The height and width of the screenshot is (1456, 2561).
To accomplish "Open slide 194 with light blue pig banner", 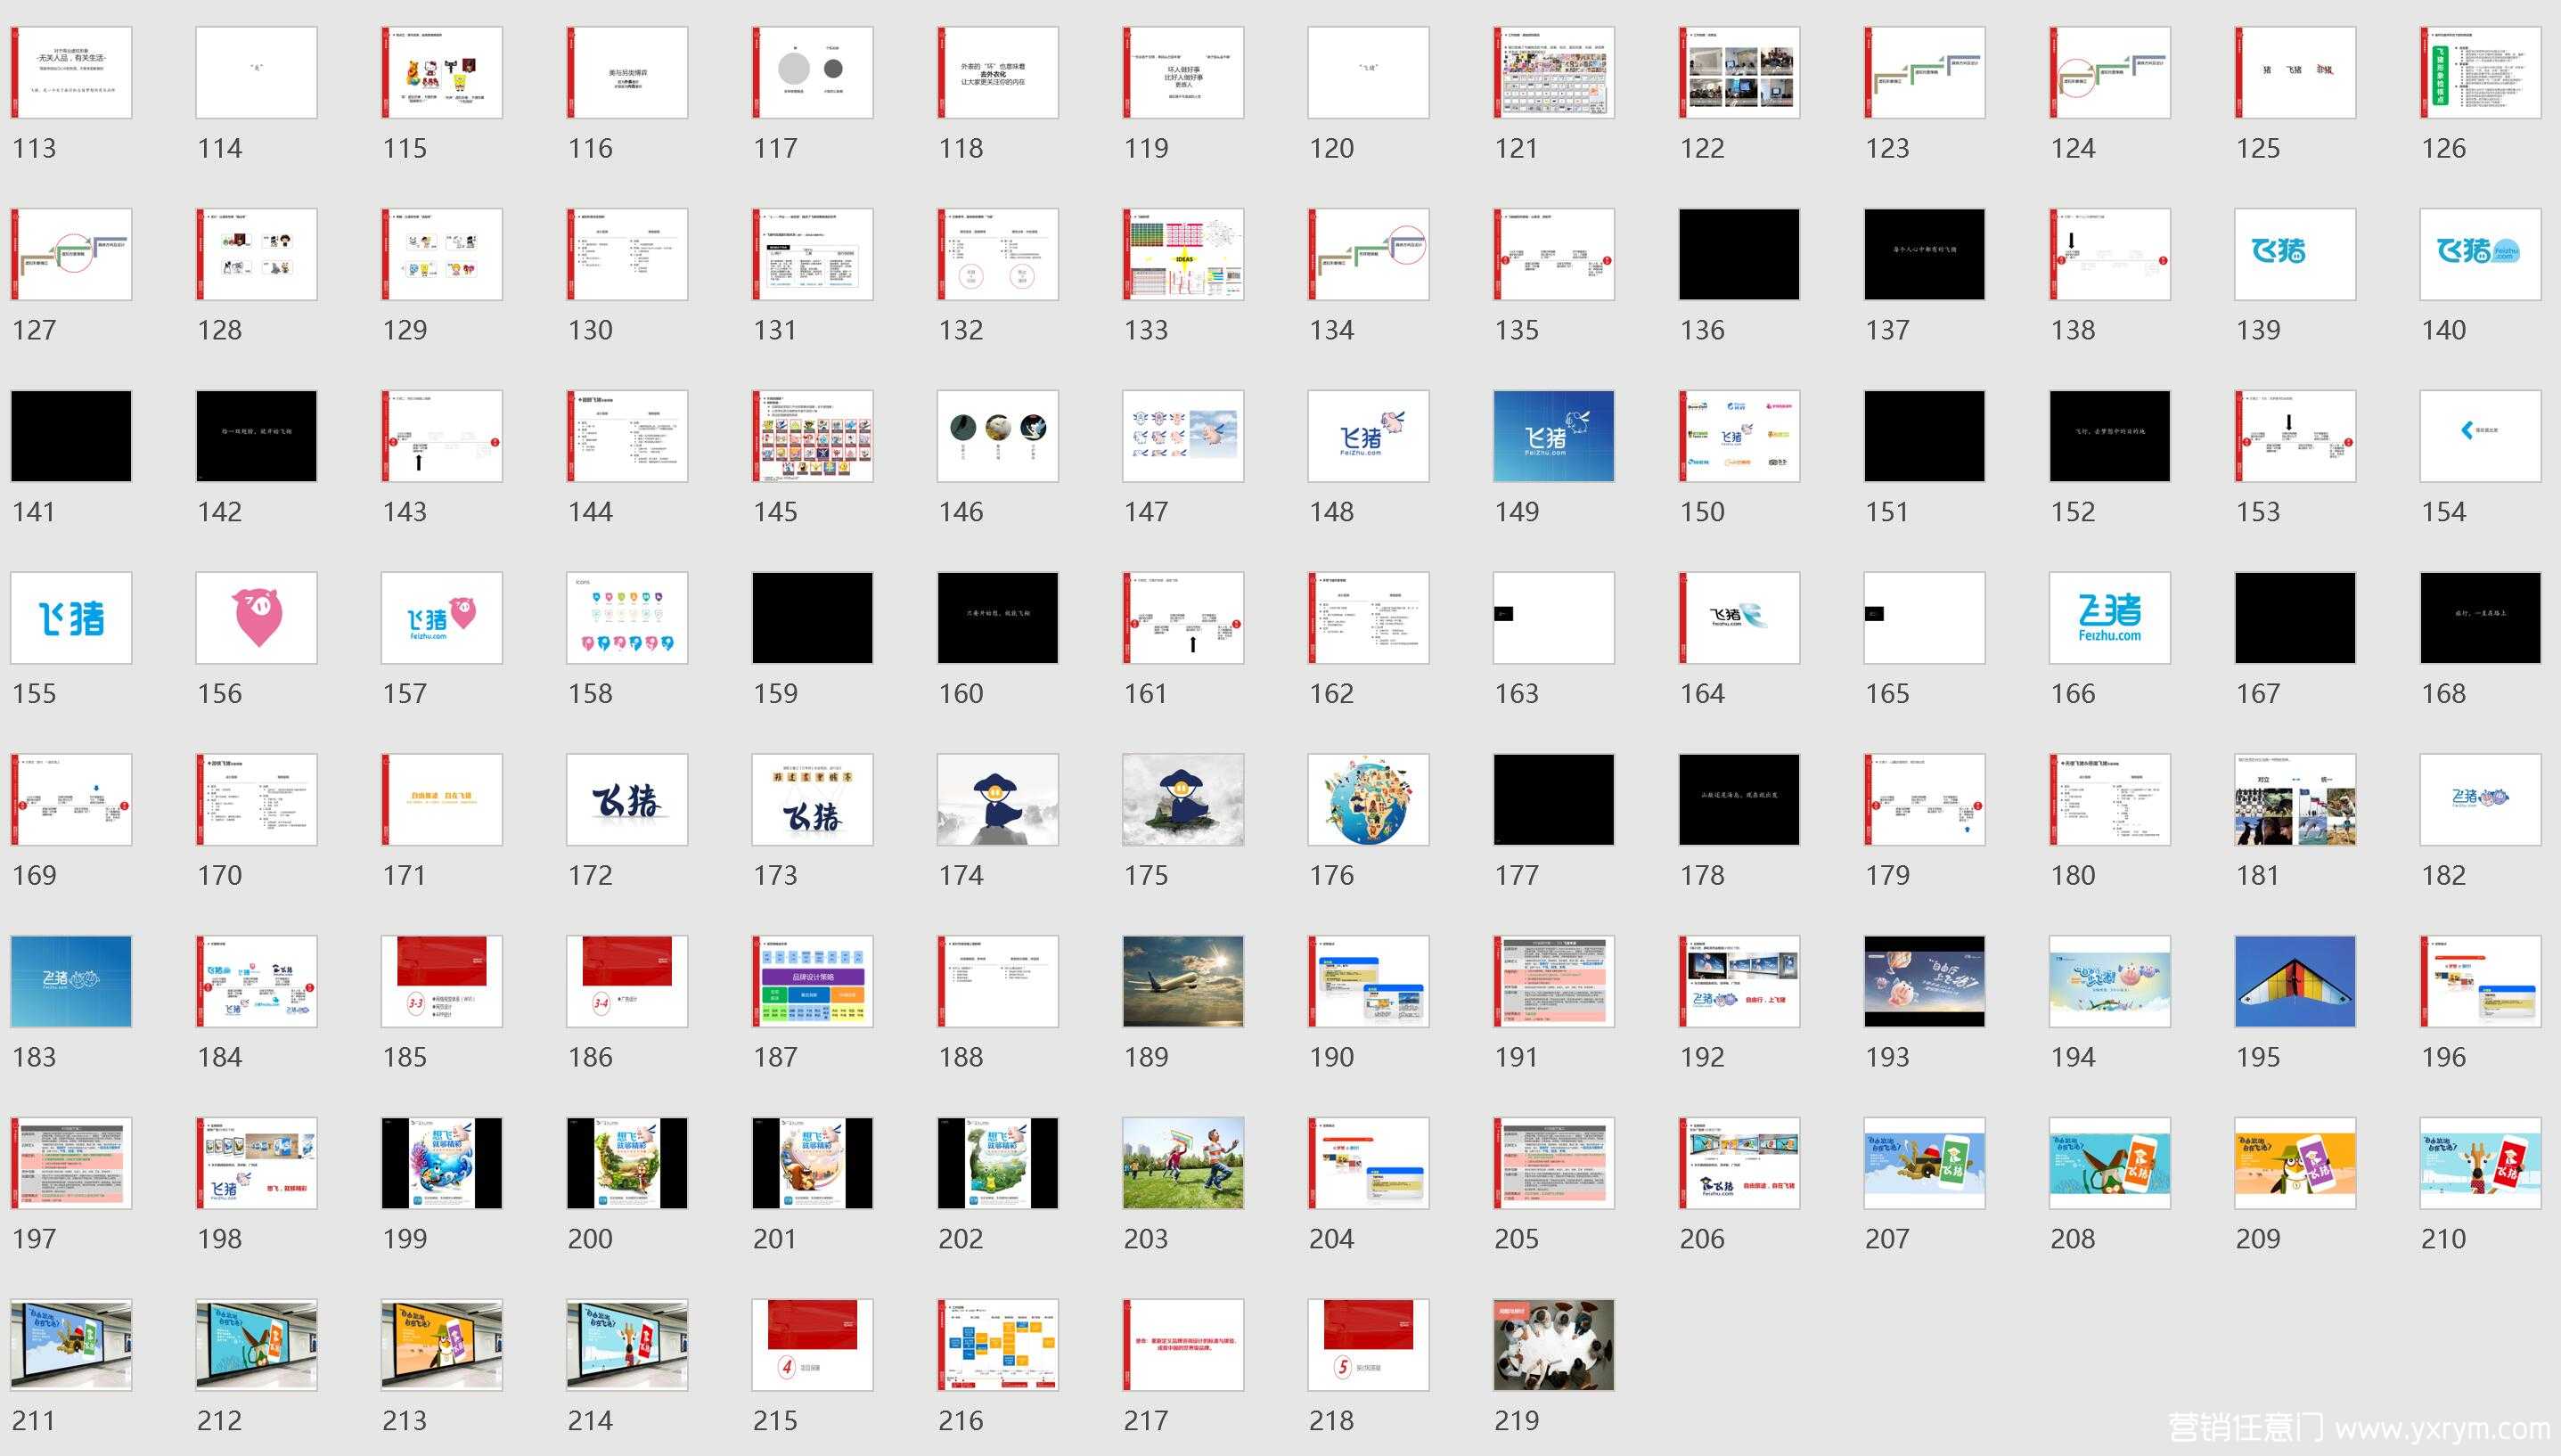I will click(x=2110, y=982).
